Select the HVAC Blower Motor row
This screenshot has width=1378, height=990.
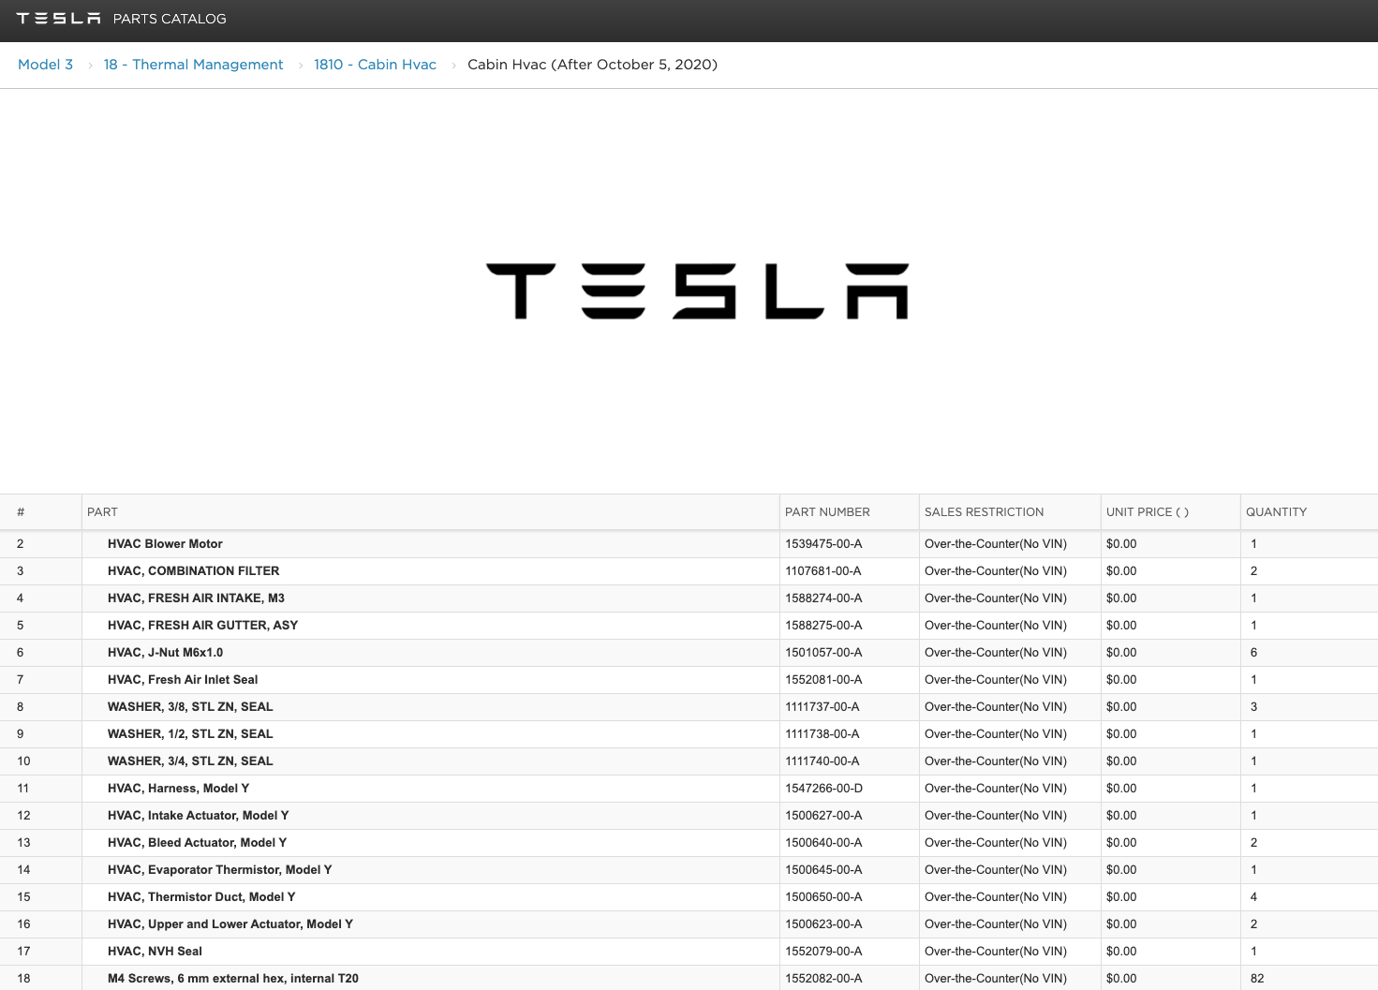point(165,544)
